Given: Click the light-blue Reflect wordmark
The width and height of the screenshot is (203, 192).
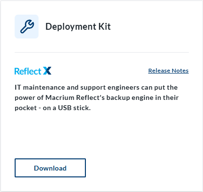Looking at the screenshot, I should [x=28, y=71].
